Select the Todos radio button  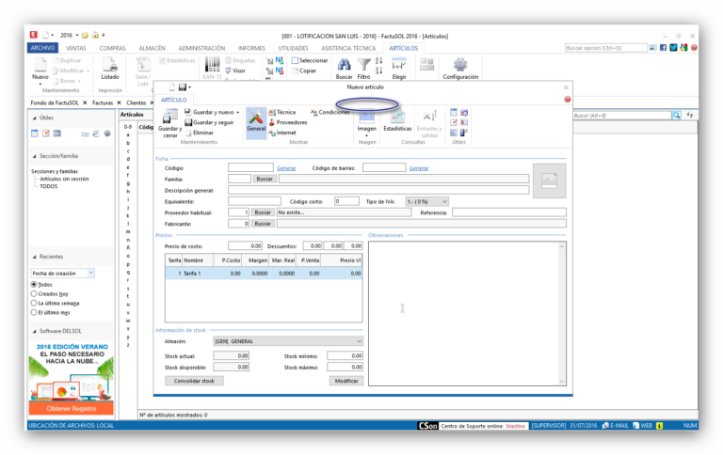[x=34, y=285]
